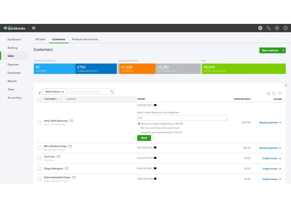Tick the checkbox for Diego Rodriguez
291x207 pixels.
click(x=39, y=168)
